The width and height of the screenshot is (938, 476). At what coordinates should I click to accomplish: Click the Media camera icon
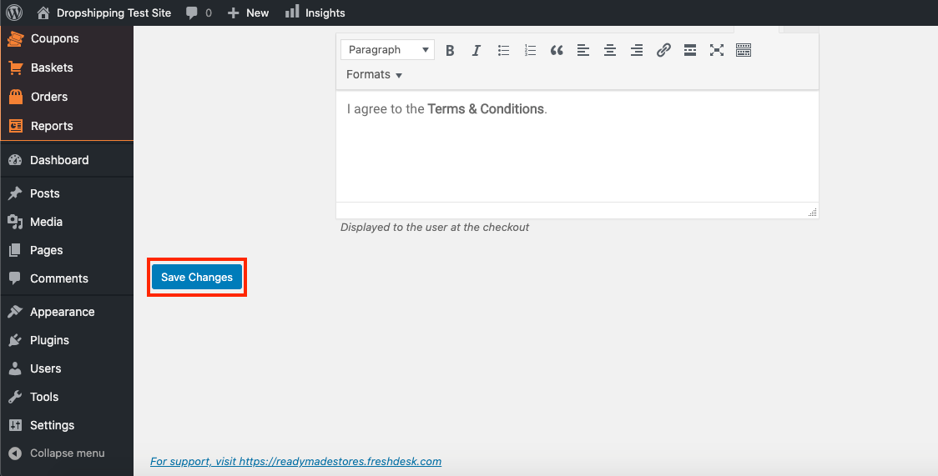pyautogui.click(x=15, y=222)
